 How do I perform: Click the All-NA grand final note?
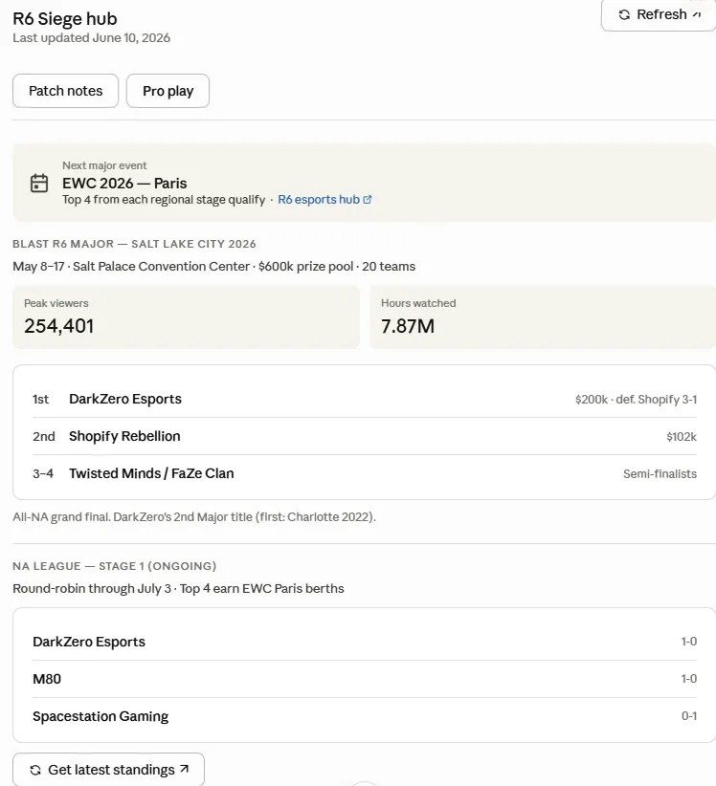[194, 517]
